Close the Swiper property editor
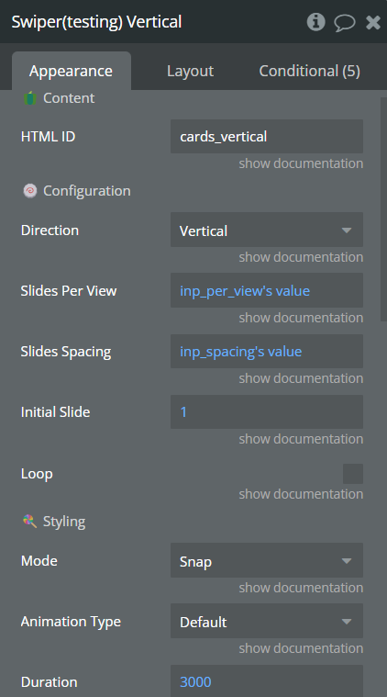 click(x=373, y=22)
